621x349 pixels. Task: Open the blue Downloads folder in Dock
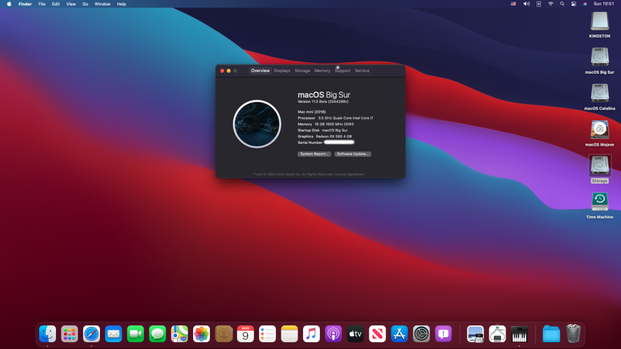tap(551, 334)
